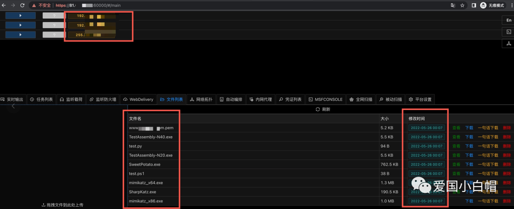The height and width of the screenshot is (209, 514).
Task: Click the gray question button in the 255 row
Action: pos(54,34)
